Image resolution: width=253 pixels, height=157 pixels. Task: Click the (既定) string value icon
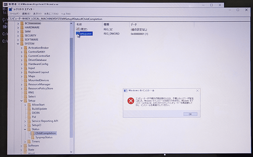pos(78,29)
